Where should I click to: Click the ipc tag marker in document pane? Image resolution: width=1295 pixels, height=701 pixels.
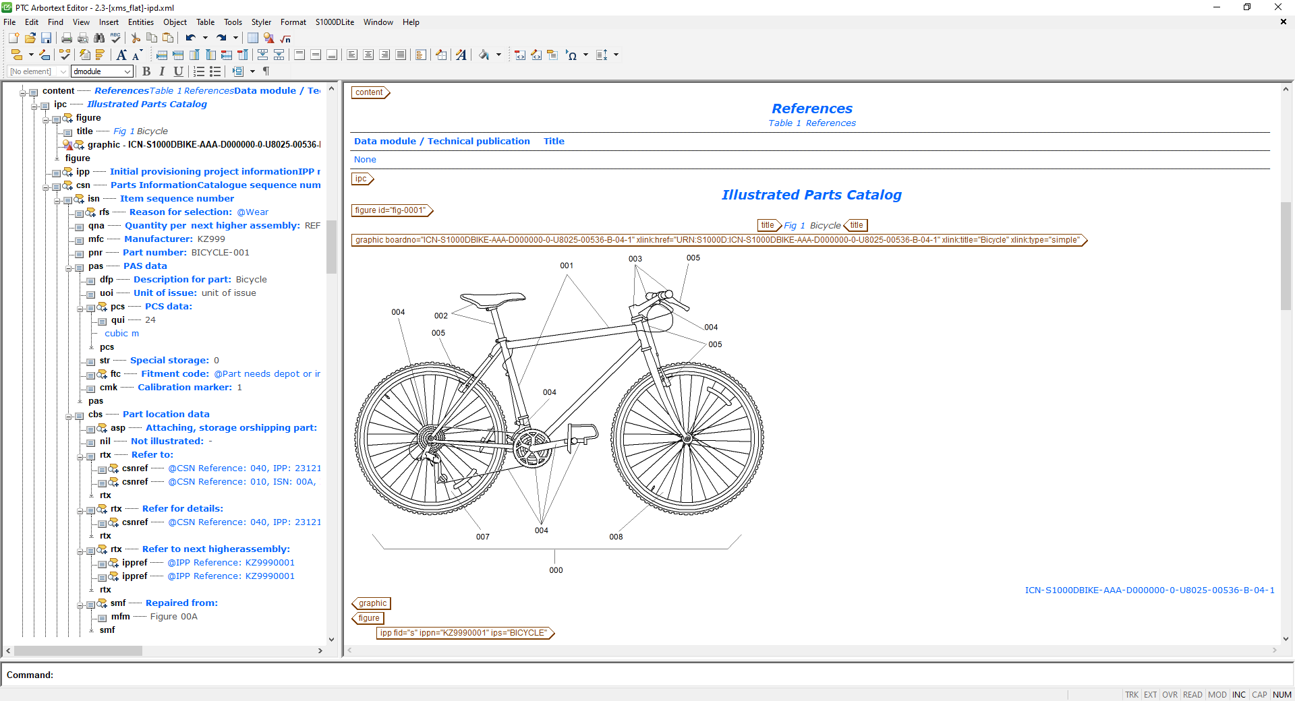[x=362, y=179]
